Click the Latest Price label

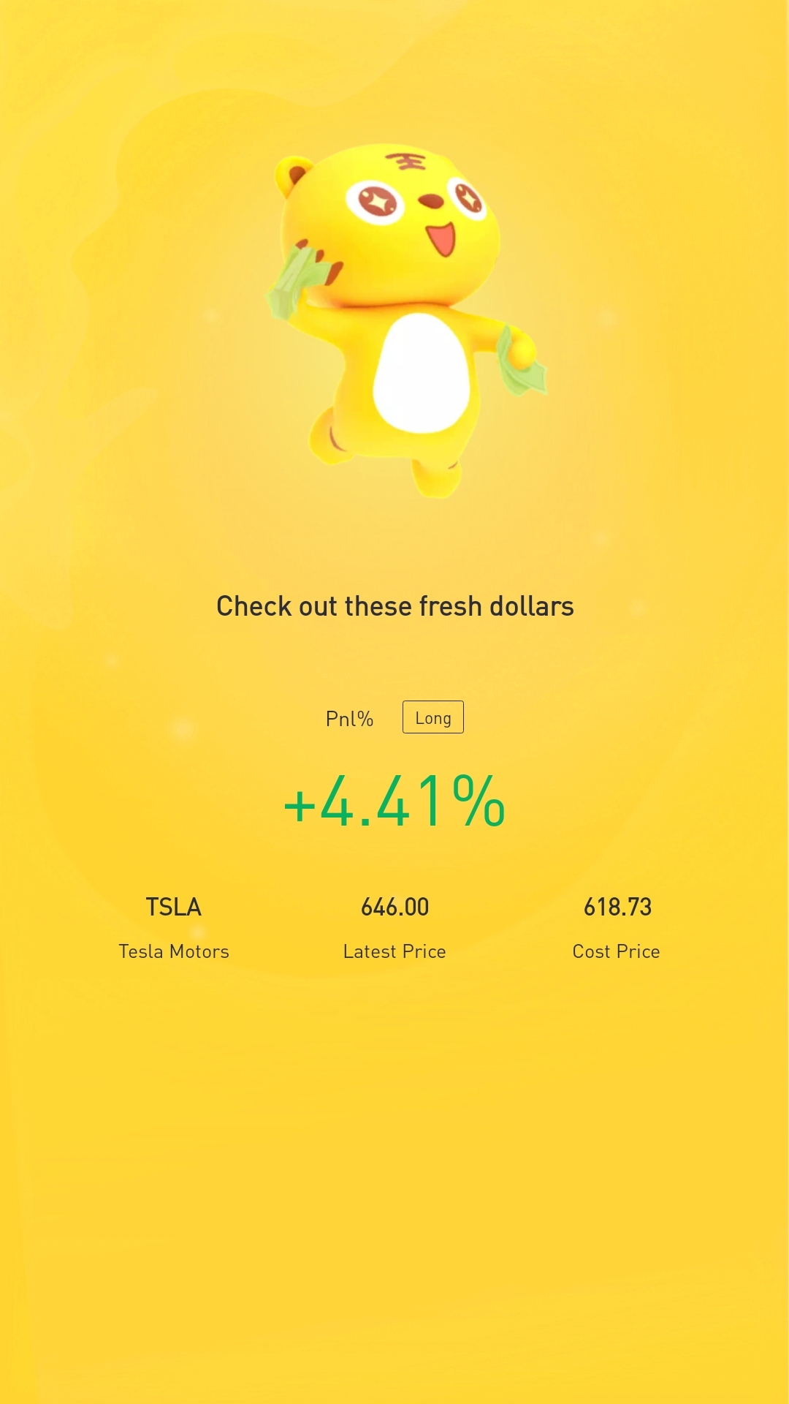pos(394,951)
